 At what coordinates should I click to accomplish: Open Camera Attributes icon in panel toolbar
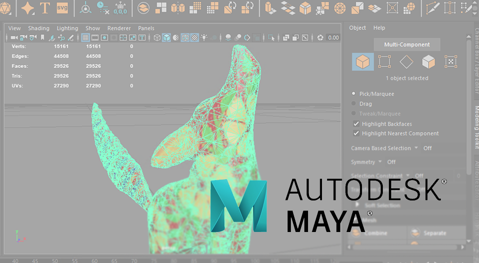(x=33, y=38)
